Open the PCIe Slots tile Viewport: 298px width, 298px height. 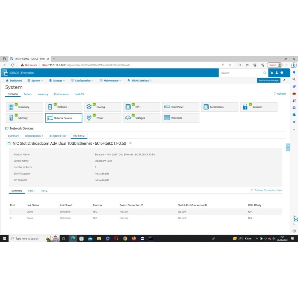tap(180, 118)
